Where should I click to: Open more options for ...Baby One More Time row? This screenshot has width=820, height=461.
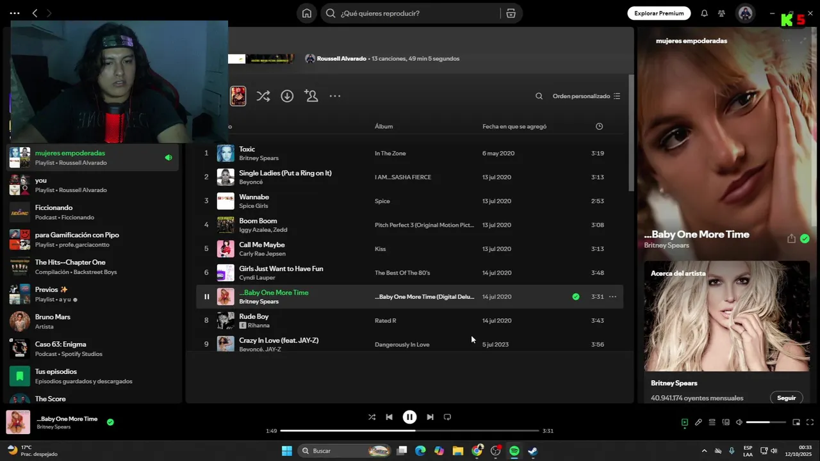pyautogui.click(x=612, y=296)
